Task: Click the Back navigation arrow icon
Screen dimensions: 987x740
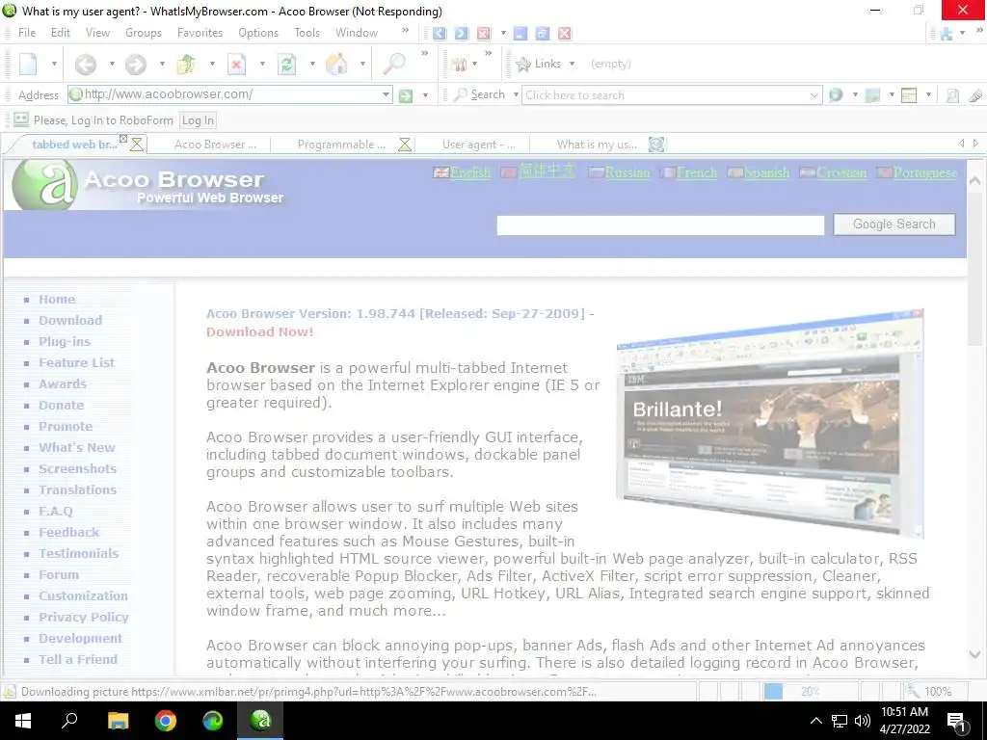Action: click(86, 64)
